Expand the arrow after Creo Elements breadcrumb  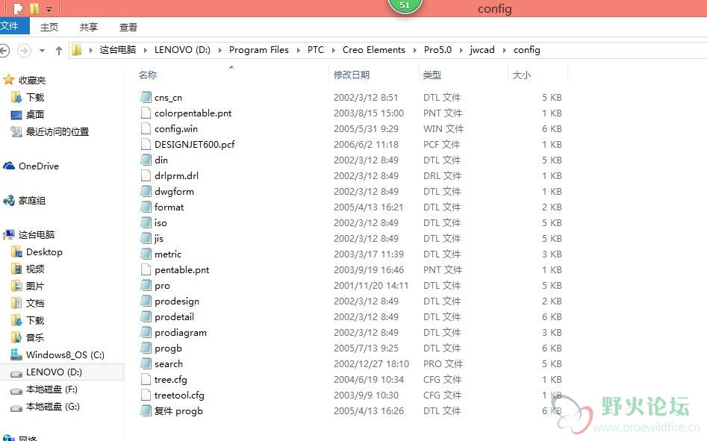coord(414,50)
